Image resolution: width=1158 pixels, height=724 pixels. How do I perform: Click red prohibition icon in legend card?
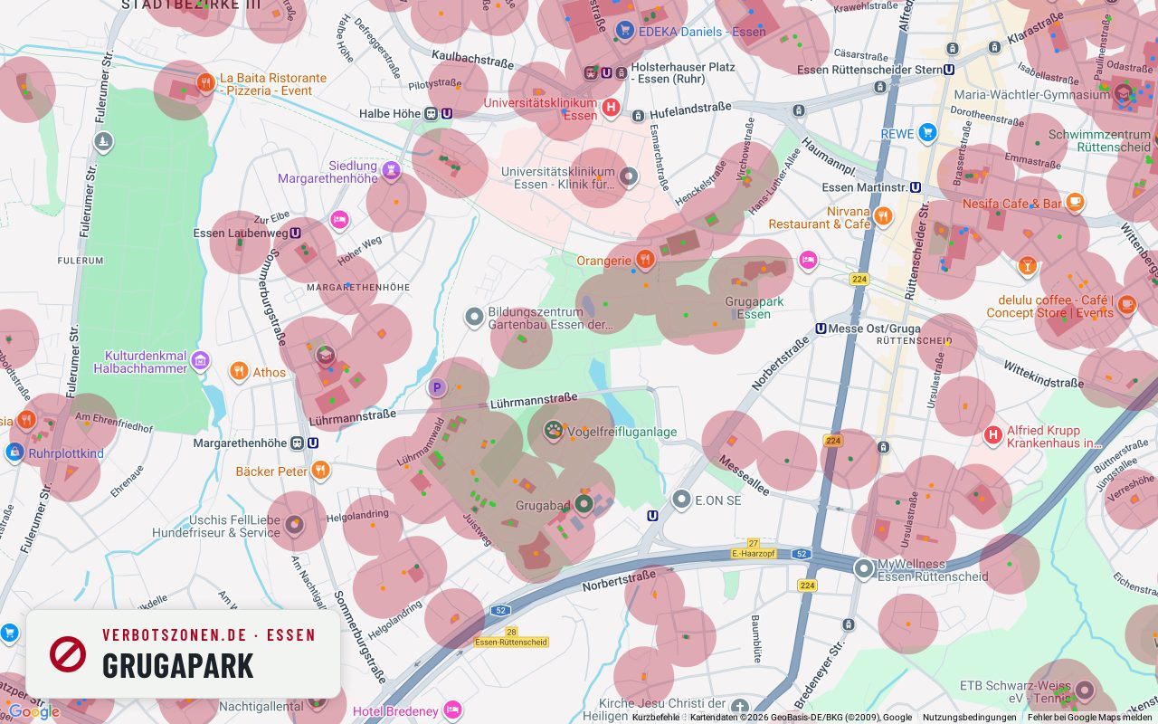pyautogui.click(x=68, y=653)
